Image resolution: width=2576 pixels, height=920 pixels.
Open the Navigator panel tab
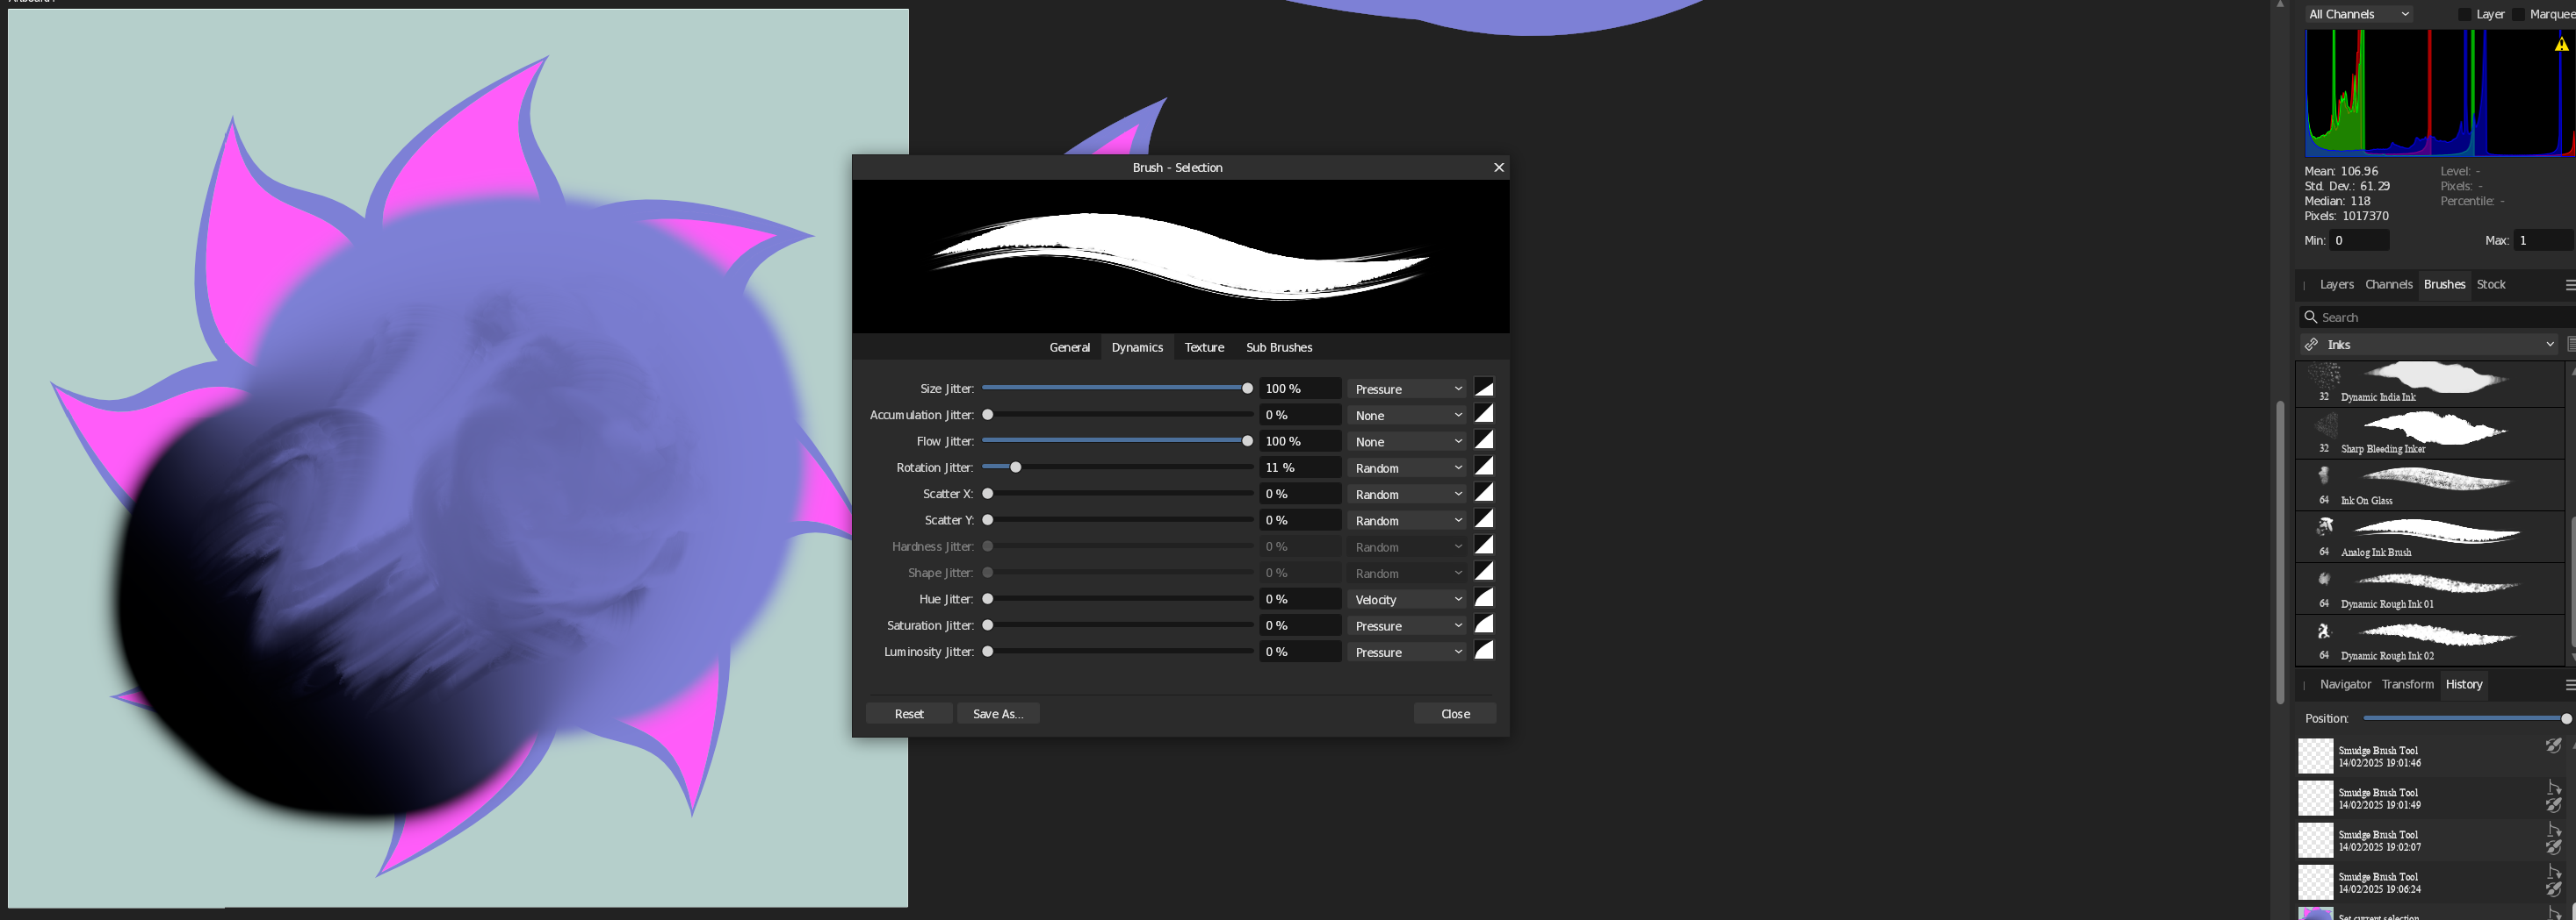(x=2345, y=684)
